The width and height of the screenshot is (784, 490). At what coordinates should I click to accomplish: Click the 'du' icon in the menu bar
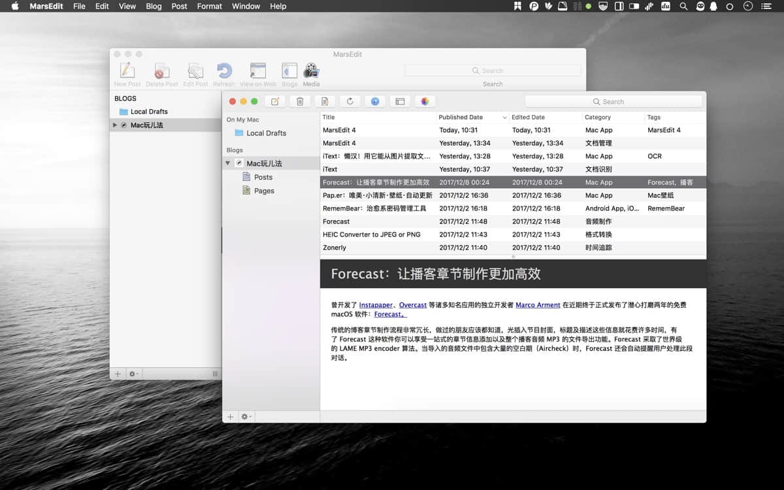tap(666, 6)
